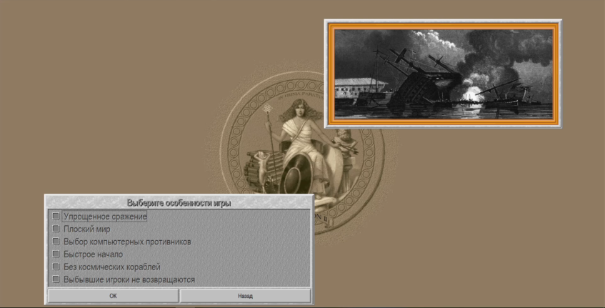Enable the Без космических кораблей checkbox

[56, 267]
